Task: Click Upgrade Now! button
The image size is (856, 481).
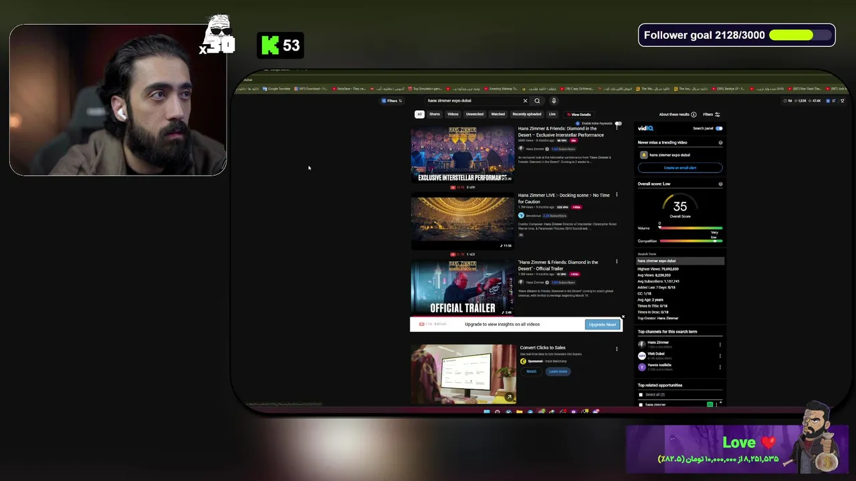Action: [602, 325]
